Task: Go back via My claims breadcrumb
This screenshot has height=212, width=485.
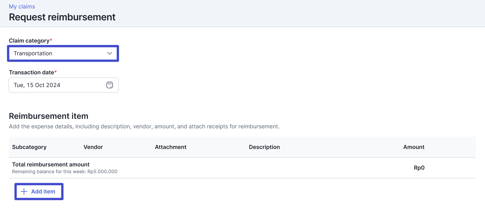Action: click(x=22, y=6)
